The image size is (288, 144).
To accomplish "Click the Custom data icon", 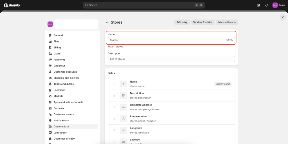I will tap(50, 127).
